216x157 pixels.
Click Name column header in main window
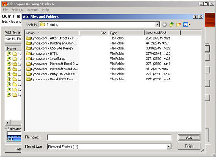pyautogui.click(x=13, y=49)
